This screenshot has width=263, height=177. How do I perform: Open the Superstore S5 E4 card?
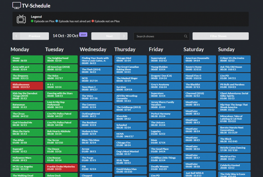click(165, 95)
